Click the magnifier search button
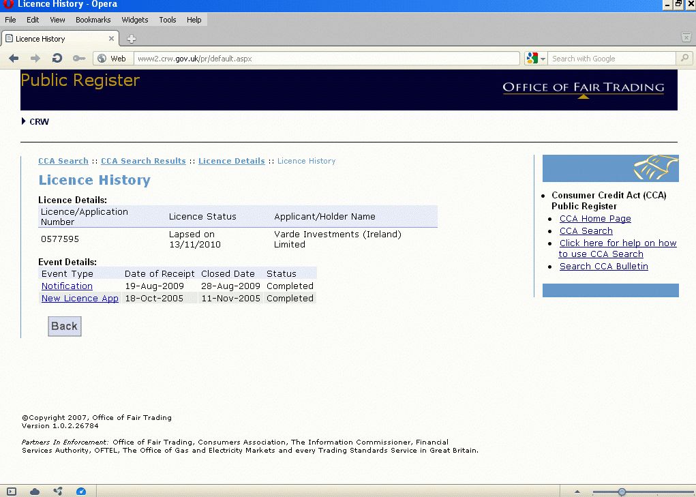This screenshot has width=696, height=497. pyautogui.click(x=684, y=58)
